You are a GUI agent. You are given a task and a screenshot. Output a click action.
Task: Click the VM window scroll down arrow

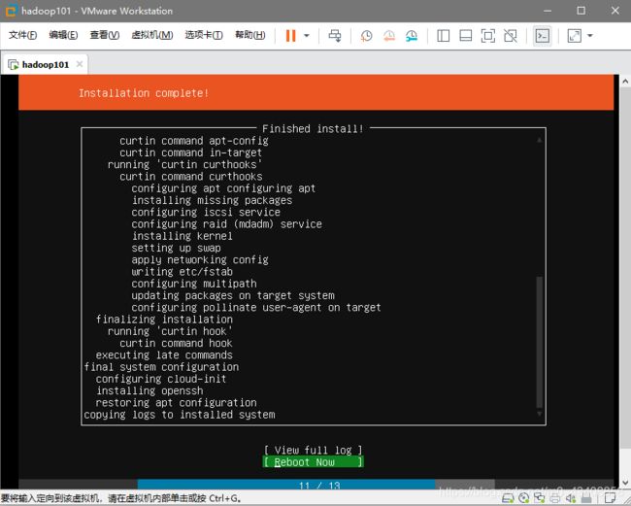625,483
